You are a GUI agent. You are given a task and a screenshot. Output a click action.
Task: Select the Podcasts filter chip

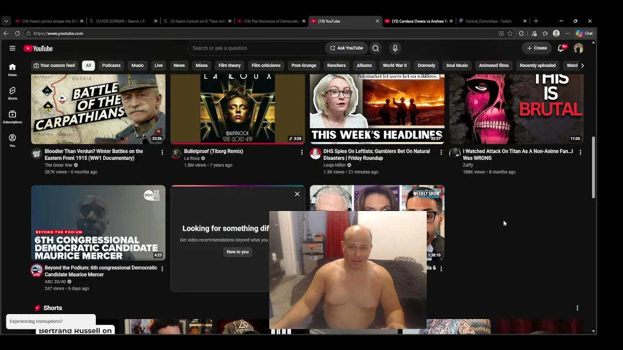(111, 66)
